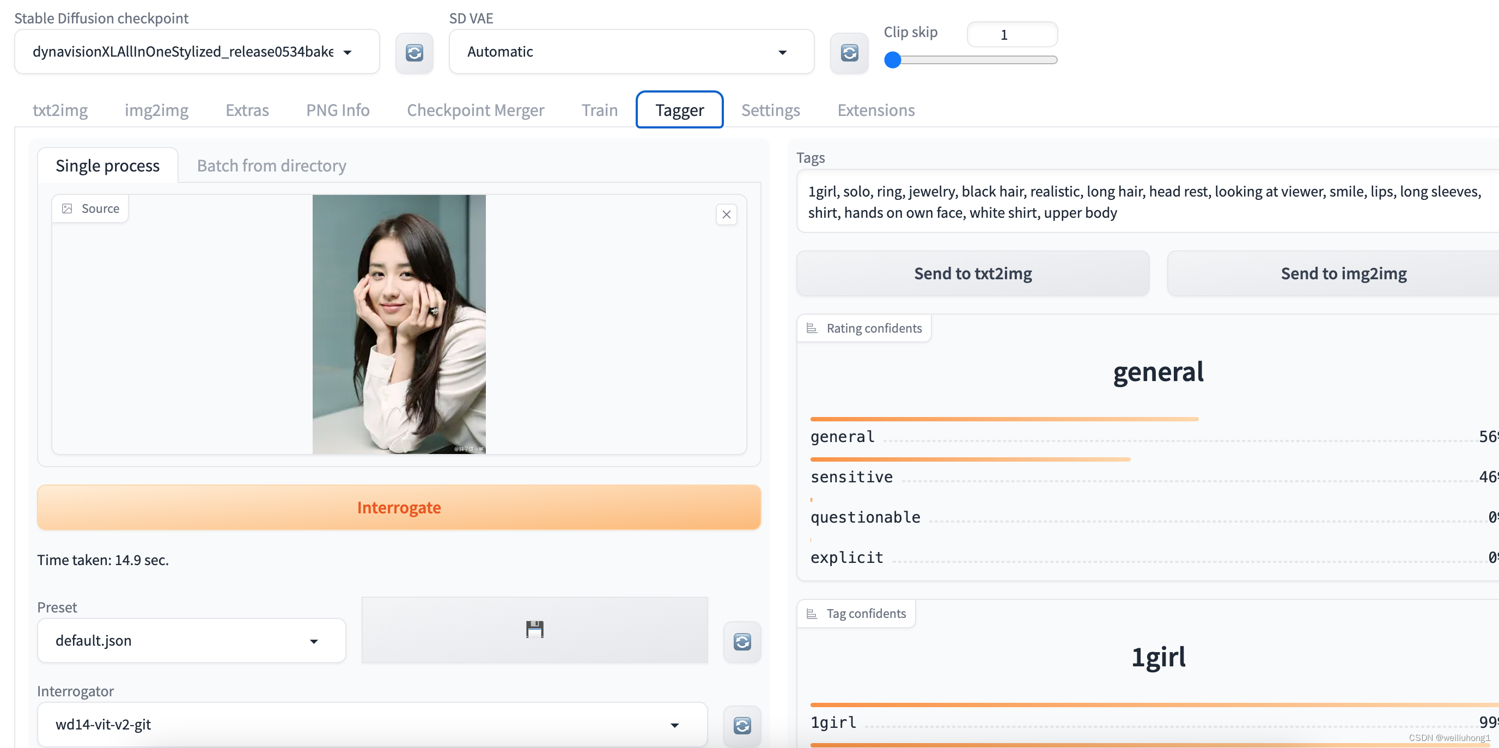Viewport: 1499px width, 748px height.
Task: Click the Source image panel icon
Action: coord(67,209)
